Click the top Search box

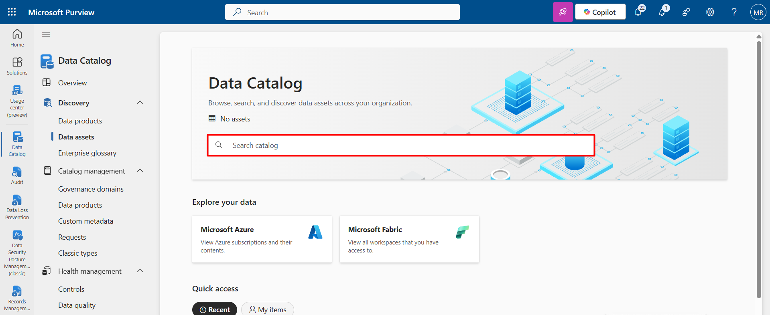click(x=342, y=12)
